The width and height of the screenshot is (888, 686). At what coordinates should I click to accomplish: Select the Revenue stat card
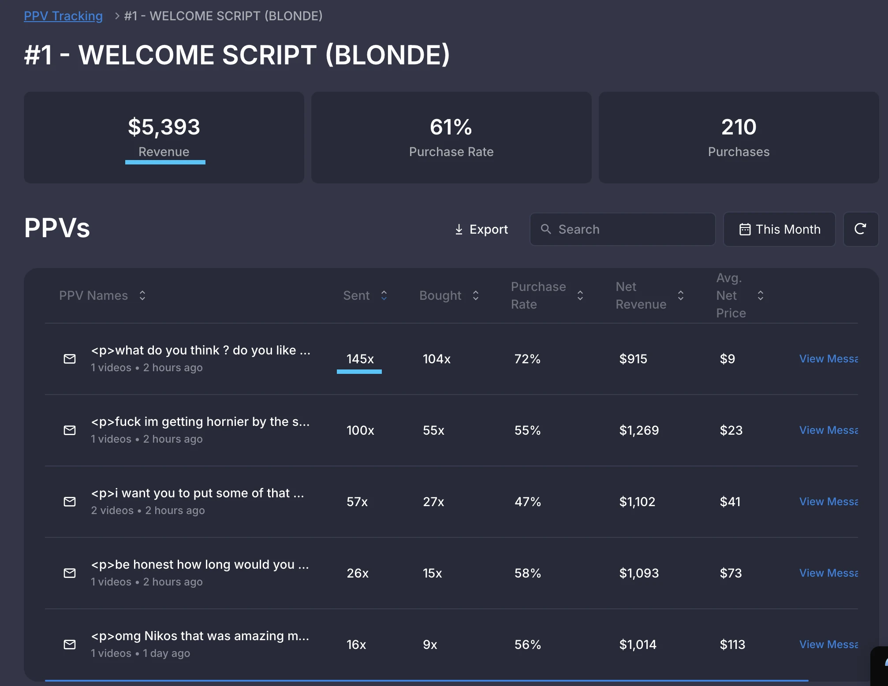[164, 138]
